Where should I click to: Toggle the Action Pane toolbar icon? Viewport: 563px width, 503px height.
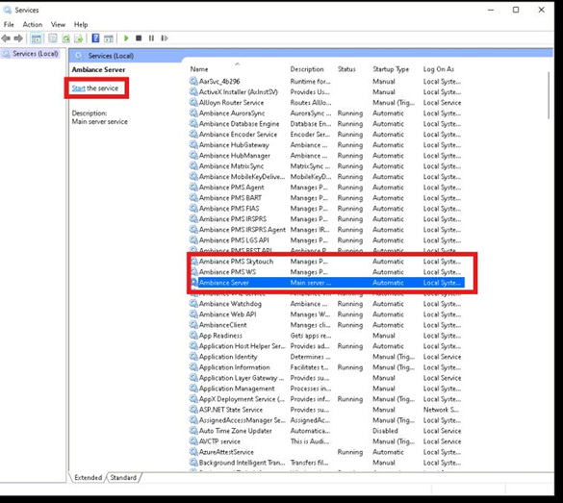coord(109,38)
